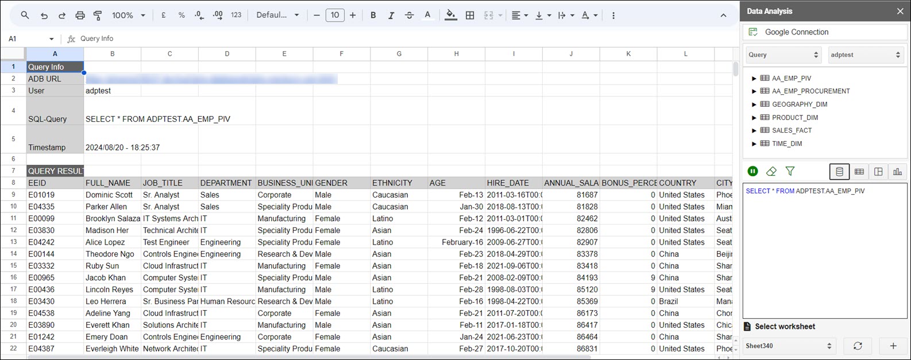Open the text wrapping dropdown

point(566,16)
